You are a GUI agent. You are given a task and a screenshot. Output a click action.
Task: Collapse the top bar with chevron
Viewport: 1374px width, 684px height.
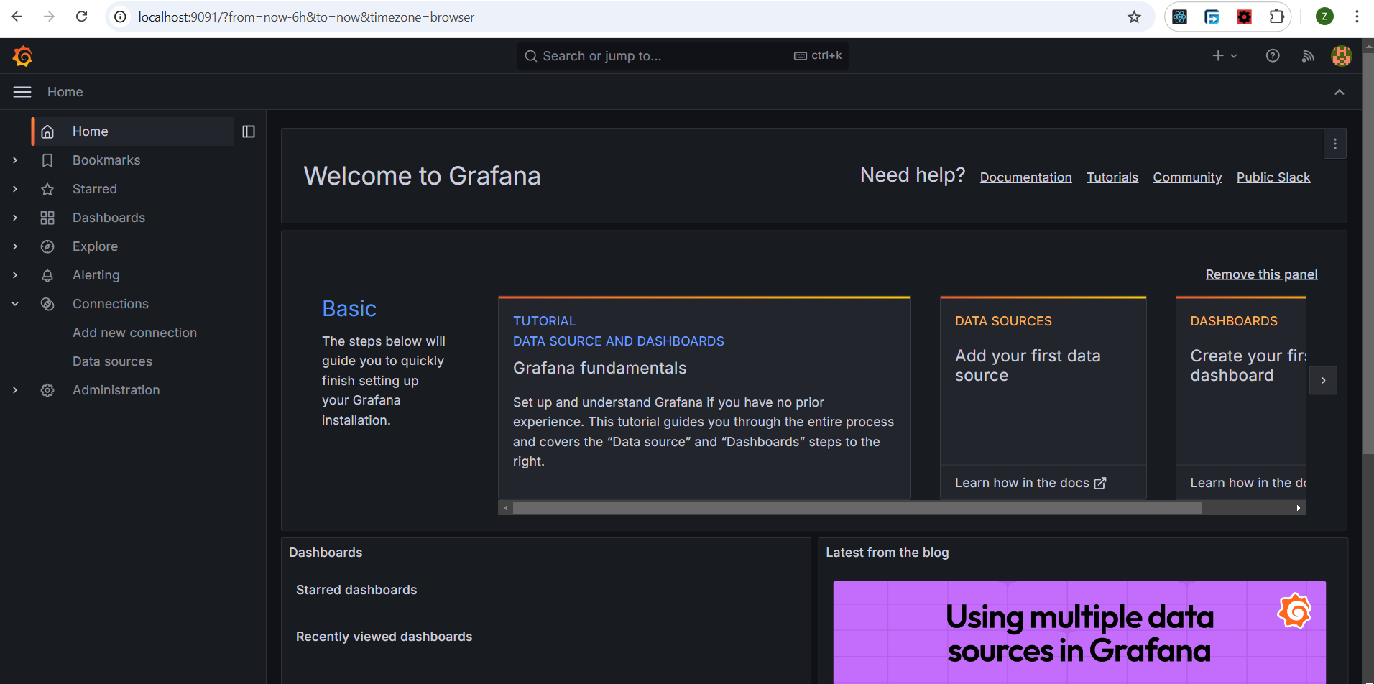(1339, 92)
